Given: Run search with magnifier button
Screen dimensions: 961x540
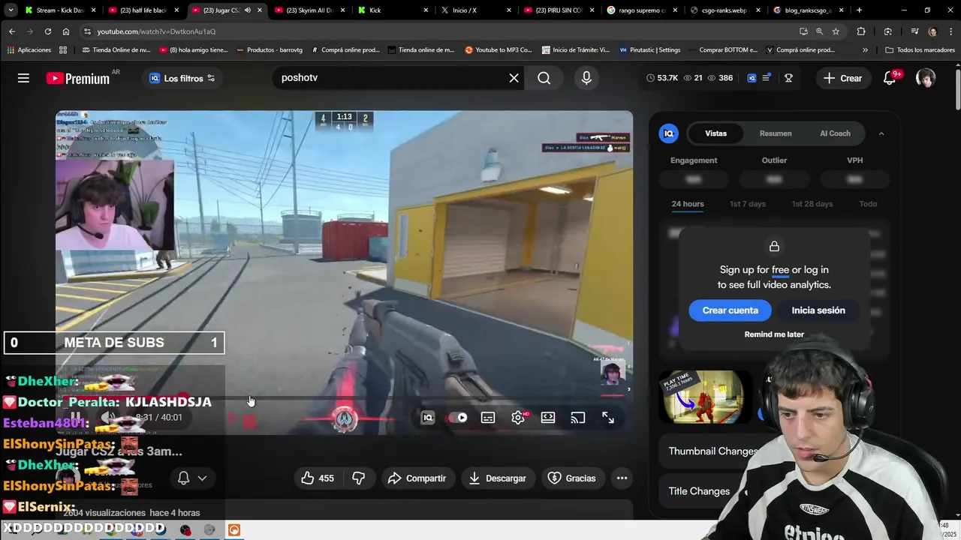Looking at the screenshot, I should coord(544,78).
